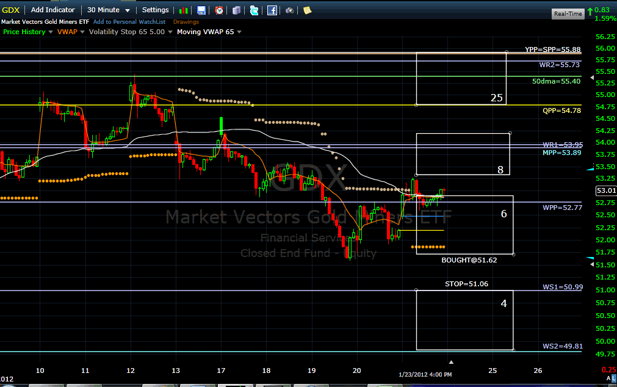Click the STOP=51.06 annotation text
This screenshot has width=617, height=387.
[466, 284]
